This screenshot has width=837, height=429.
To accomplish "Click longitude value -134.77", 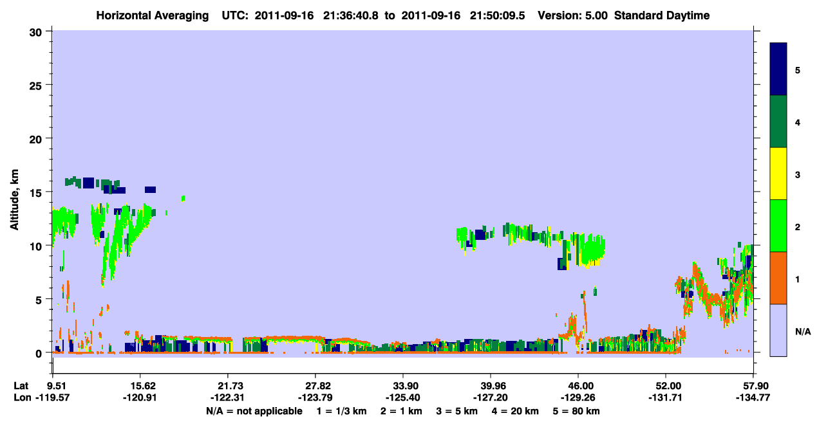I will (x=753, y=397).
